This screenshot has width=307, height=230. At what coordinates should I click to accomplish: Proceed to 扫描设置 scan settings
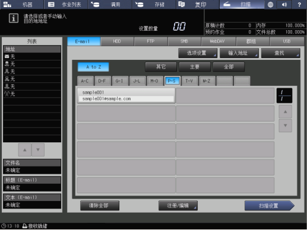coord(270,206)
